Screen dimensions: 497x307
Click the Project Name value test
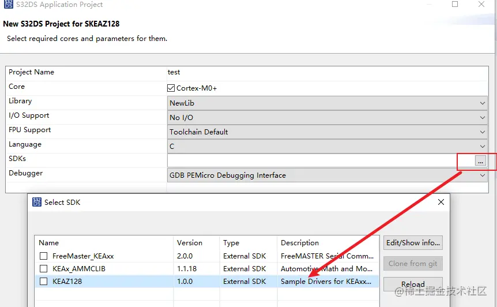tap(174, 72)
